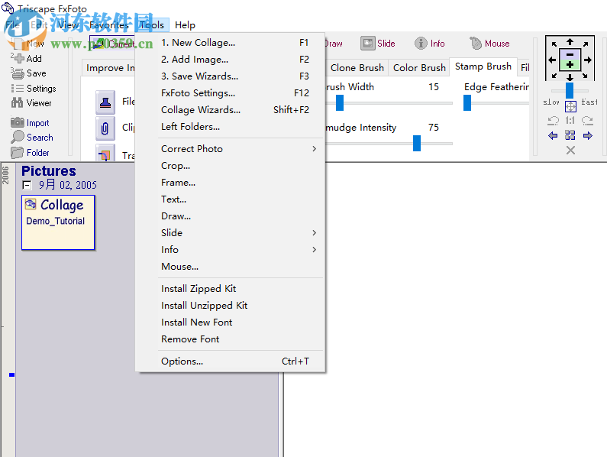Pan diagonally up-right arrow
This screenshot has width=607, height=457.
click(586, 44)
